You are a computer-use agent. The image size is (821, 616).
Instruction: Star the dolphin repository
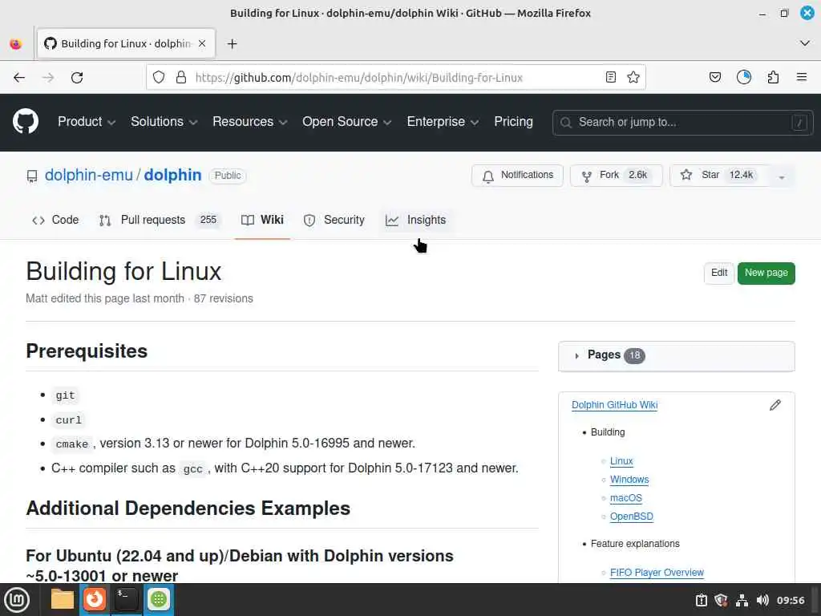click(720, 176)
